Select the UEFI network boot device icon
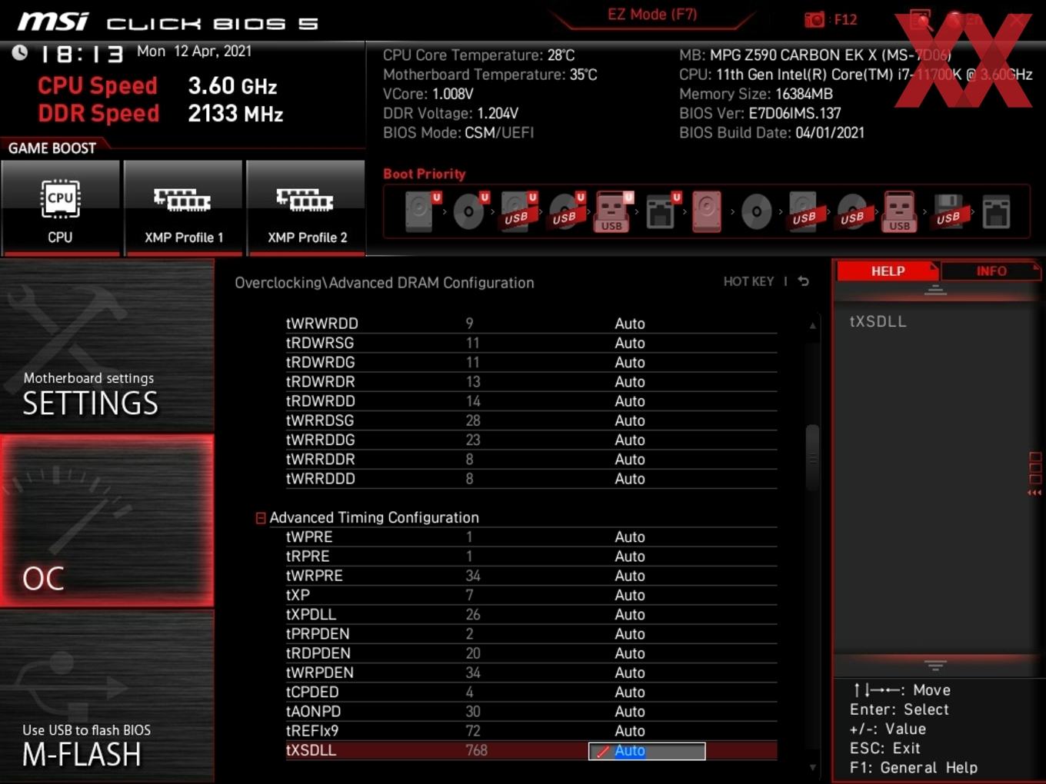The image size is (1046, 784). [x=662, y=211]
